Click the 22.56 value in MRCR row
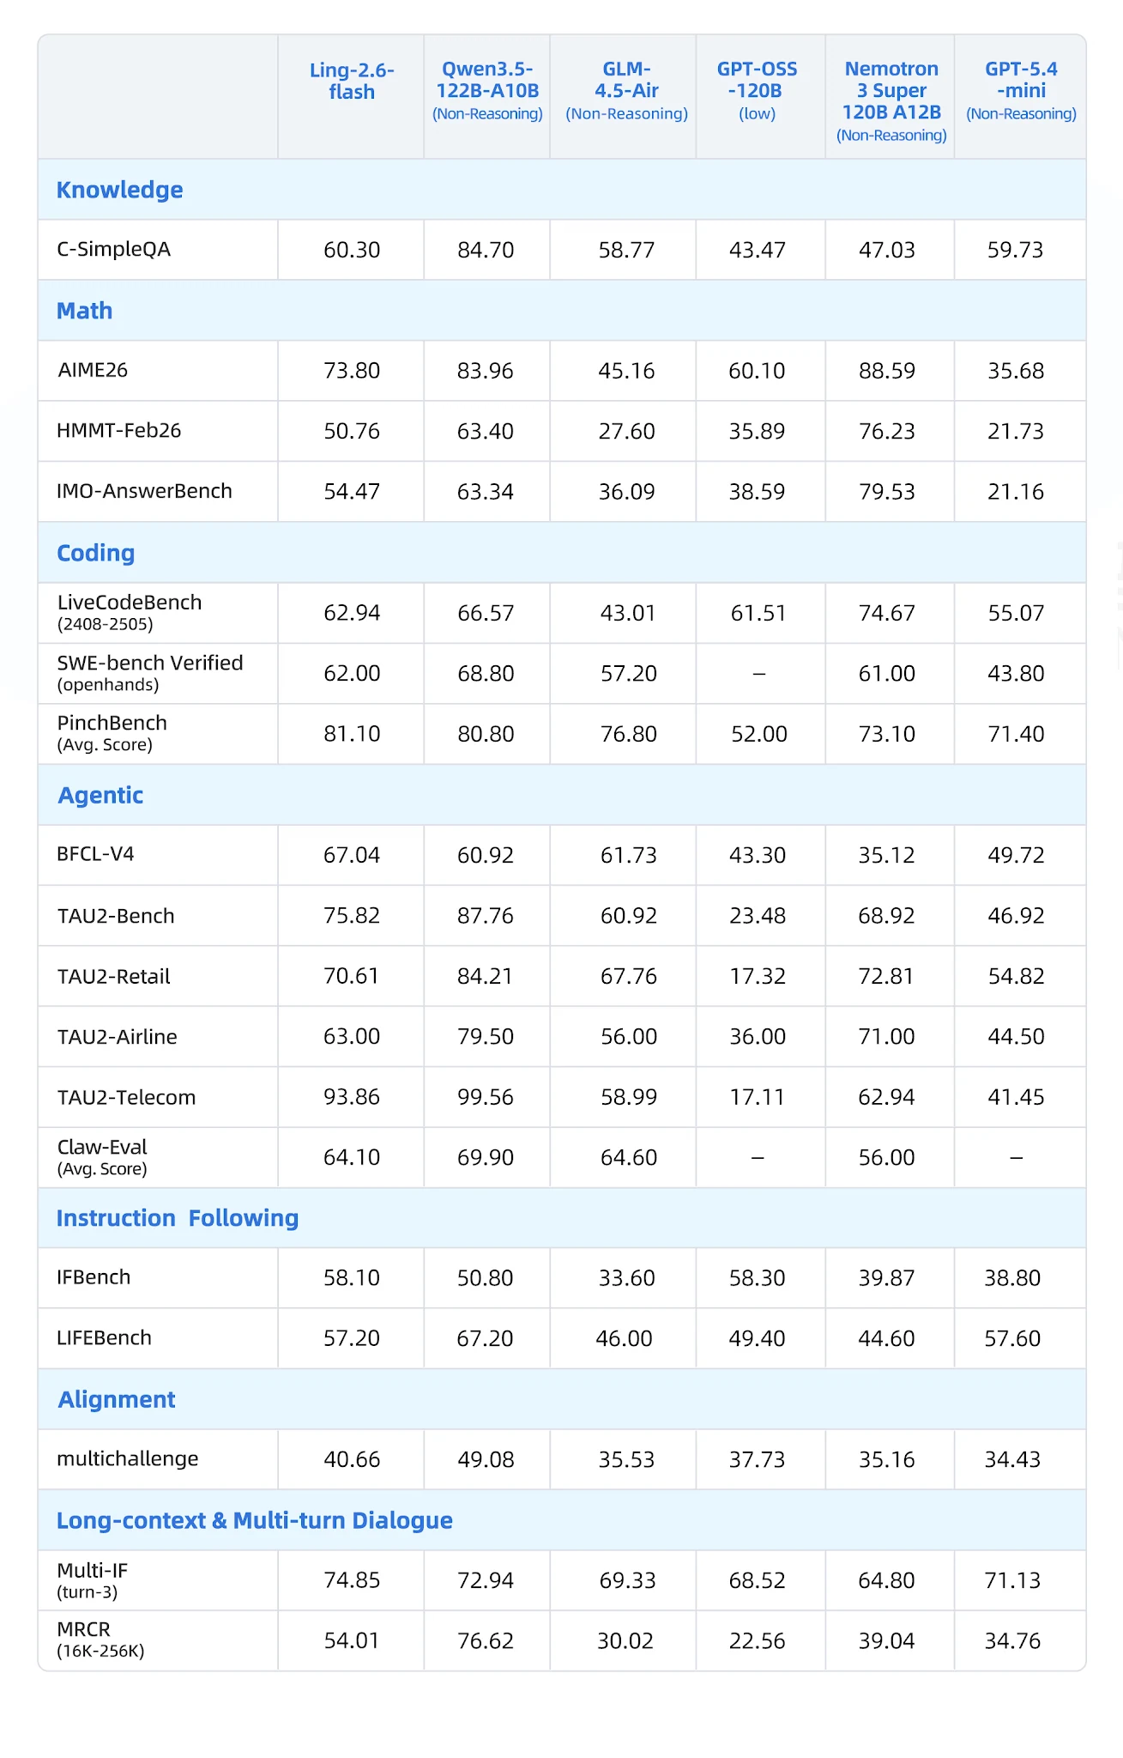The width and height of the screenshot is (1123, 1758). pyautogui.click(x=758, y=1641)
